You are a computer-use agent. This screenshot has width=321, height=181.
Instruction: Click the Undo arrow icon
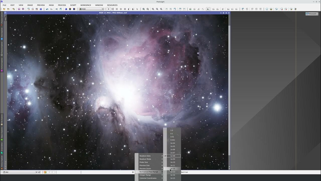coord(47,9)
